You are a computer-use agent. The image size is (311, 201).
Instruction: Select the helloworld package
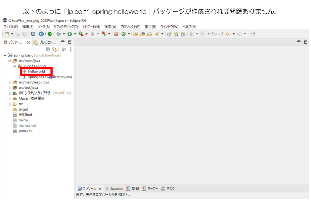click(x=36, y=72)
